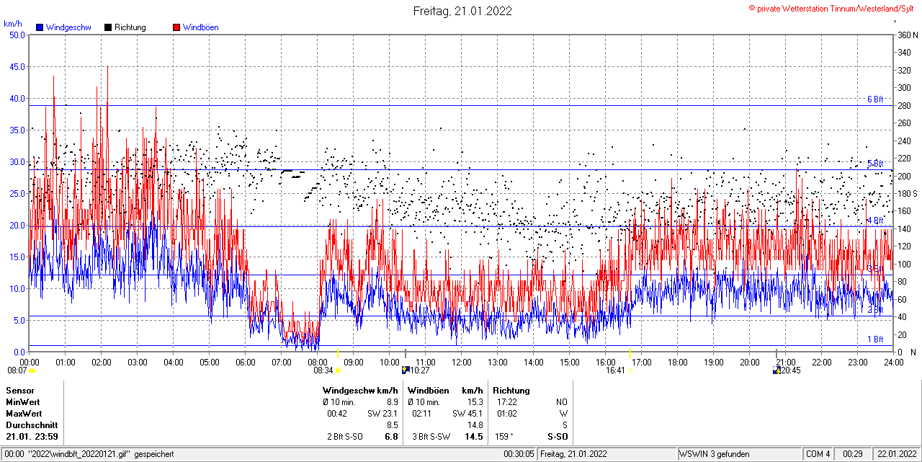
Task: Click the yellow half-sun icon at 08:07
Action: 32,370
